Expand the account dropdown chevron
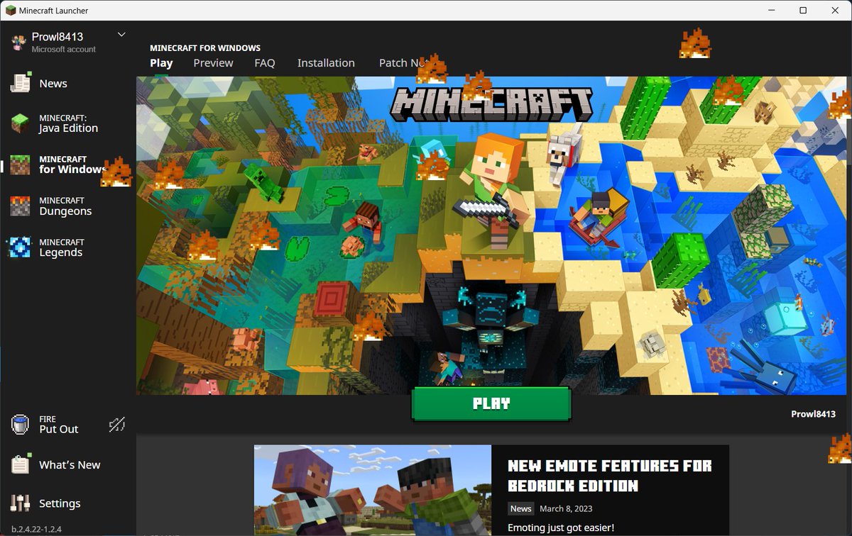 pos(121,34)
